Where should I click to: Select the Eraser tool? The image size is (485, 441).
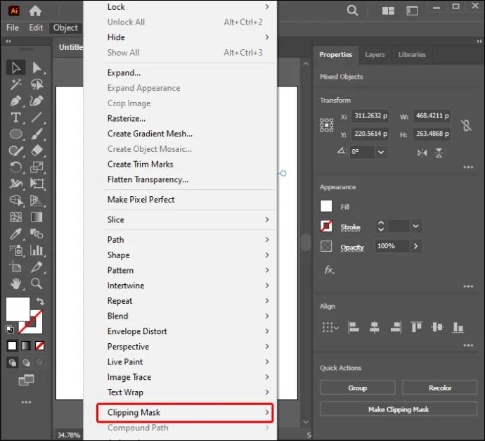[37, 151]
